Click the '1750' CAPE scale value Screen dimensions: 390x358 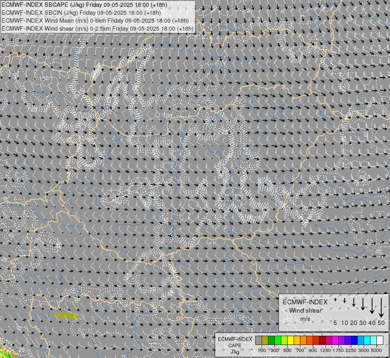pos(338,350)
